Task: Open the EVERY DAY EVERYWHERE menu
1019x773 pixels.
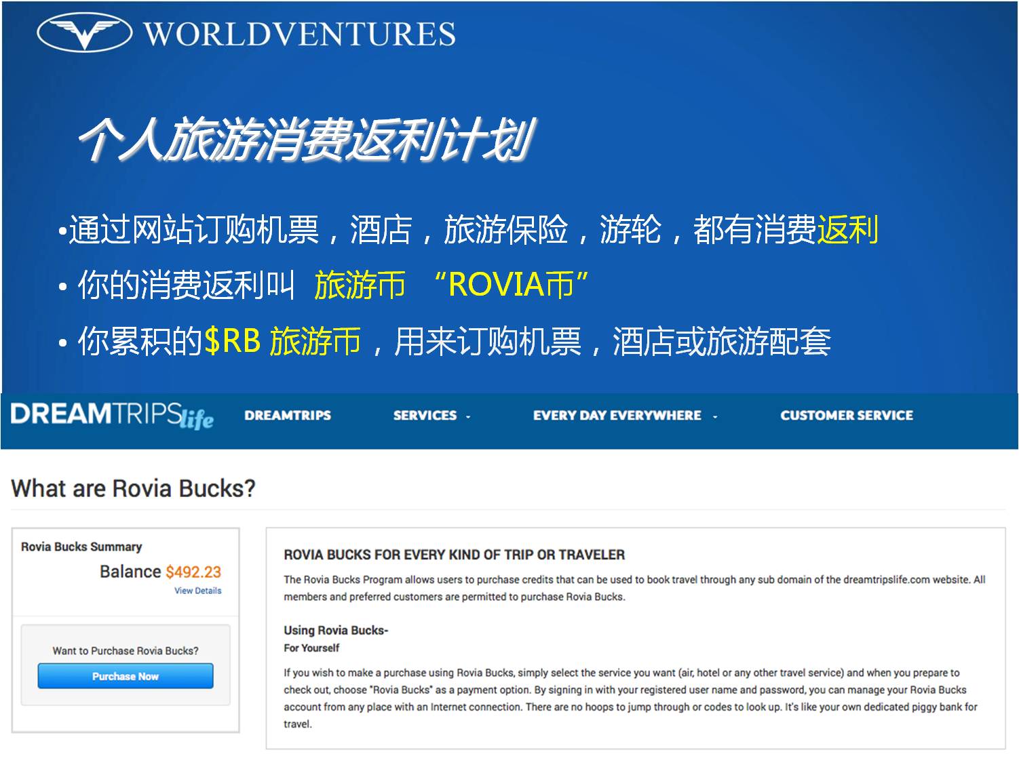Action: (617, 415)
